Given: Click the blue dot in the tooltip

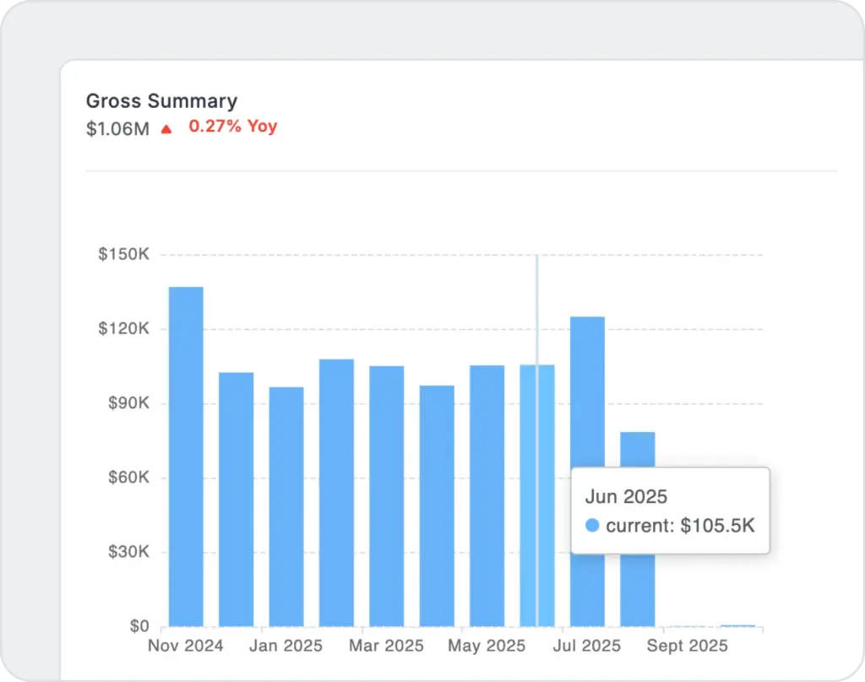Looking at the screenshot, I should pyautogui.click(x=592, y=525).
